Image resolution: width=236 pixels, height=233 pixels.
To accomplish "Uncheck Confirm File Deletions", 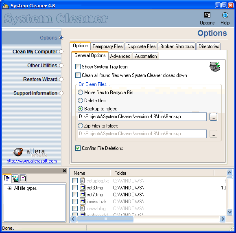I will click(x=78, y=148).
